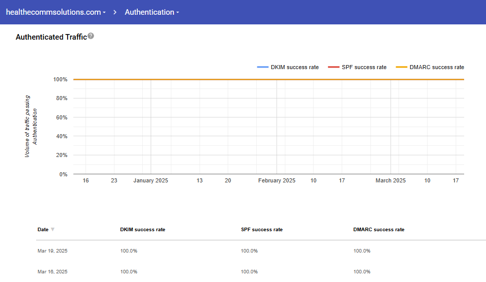The image size is (486, 282).
Task: Click the red SPF legend line marker
Action: point(333,67)
